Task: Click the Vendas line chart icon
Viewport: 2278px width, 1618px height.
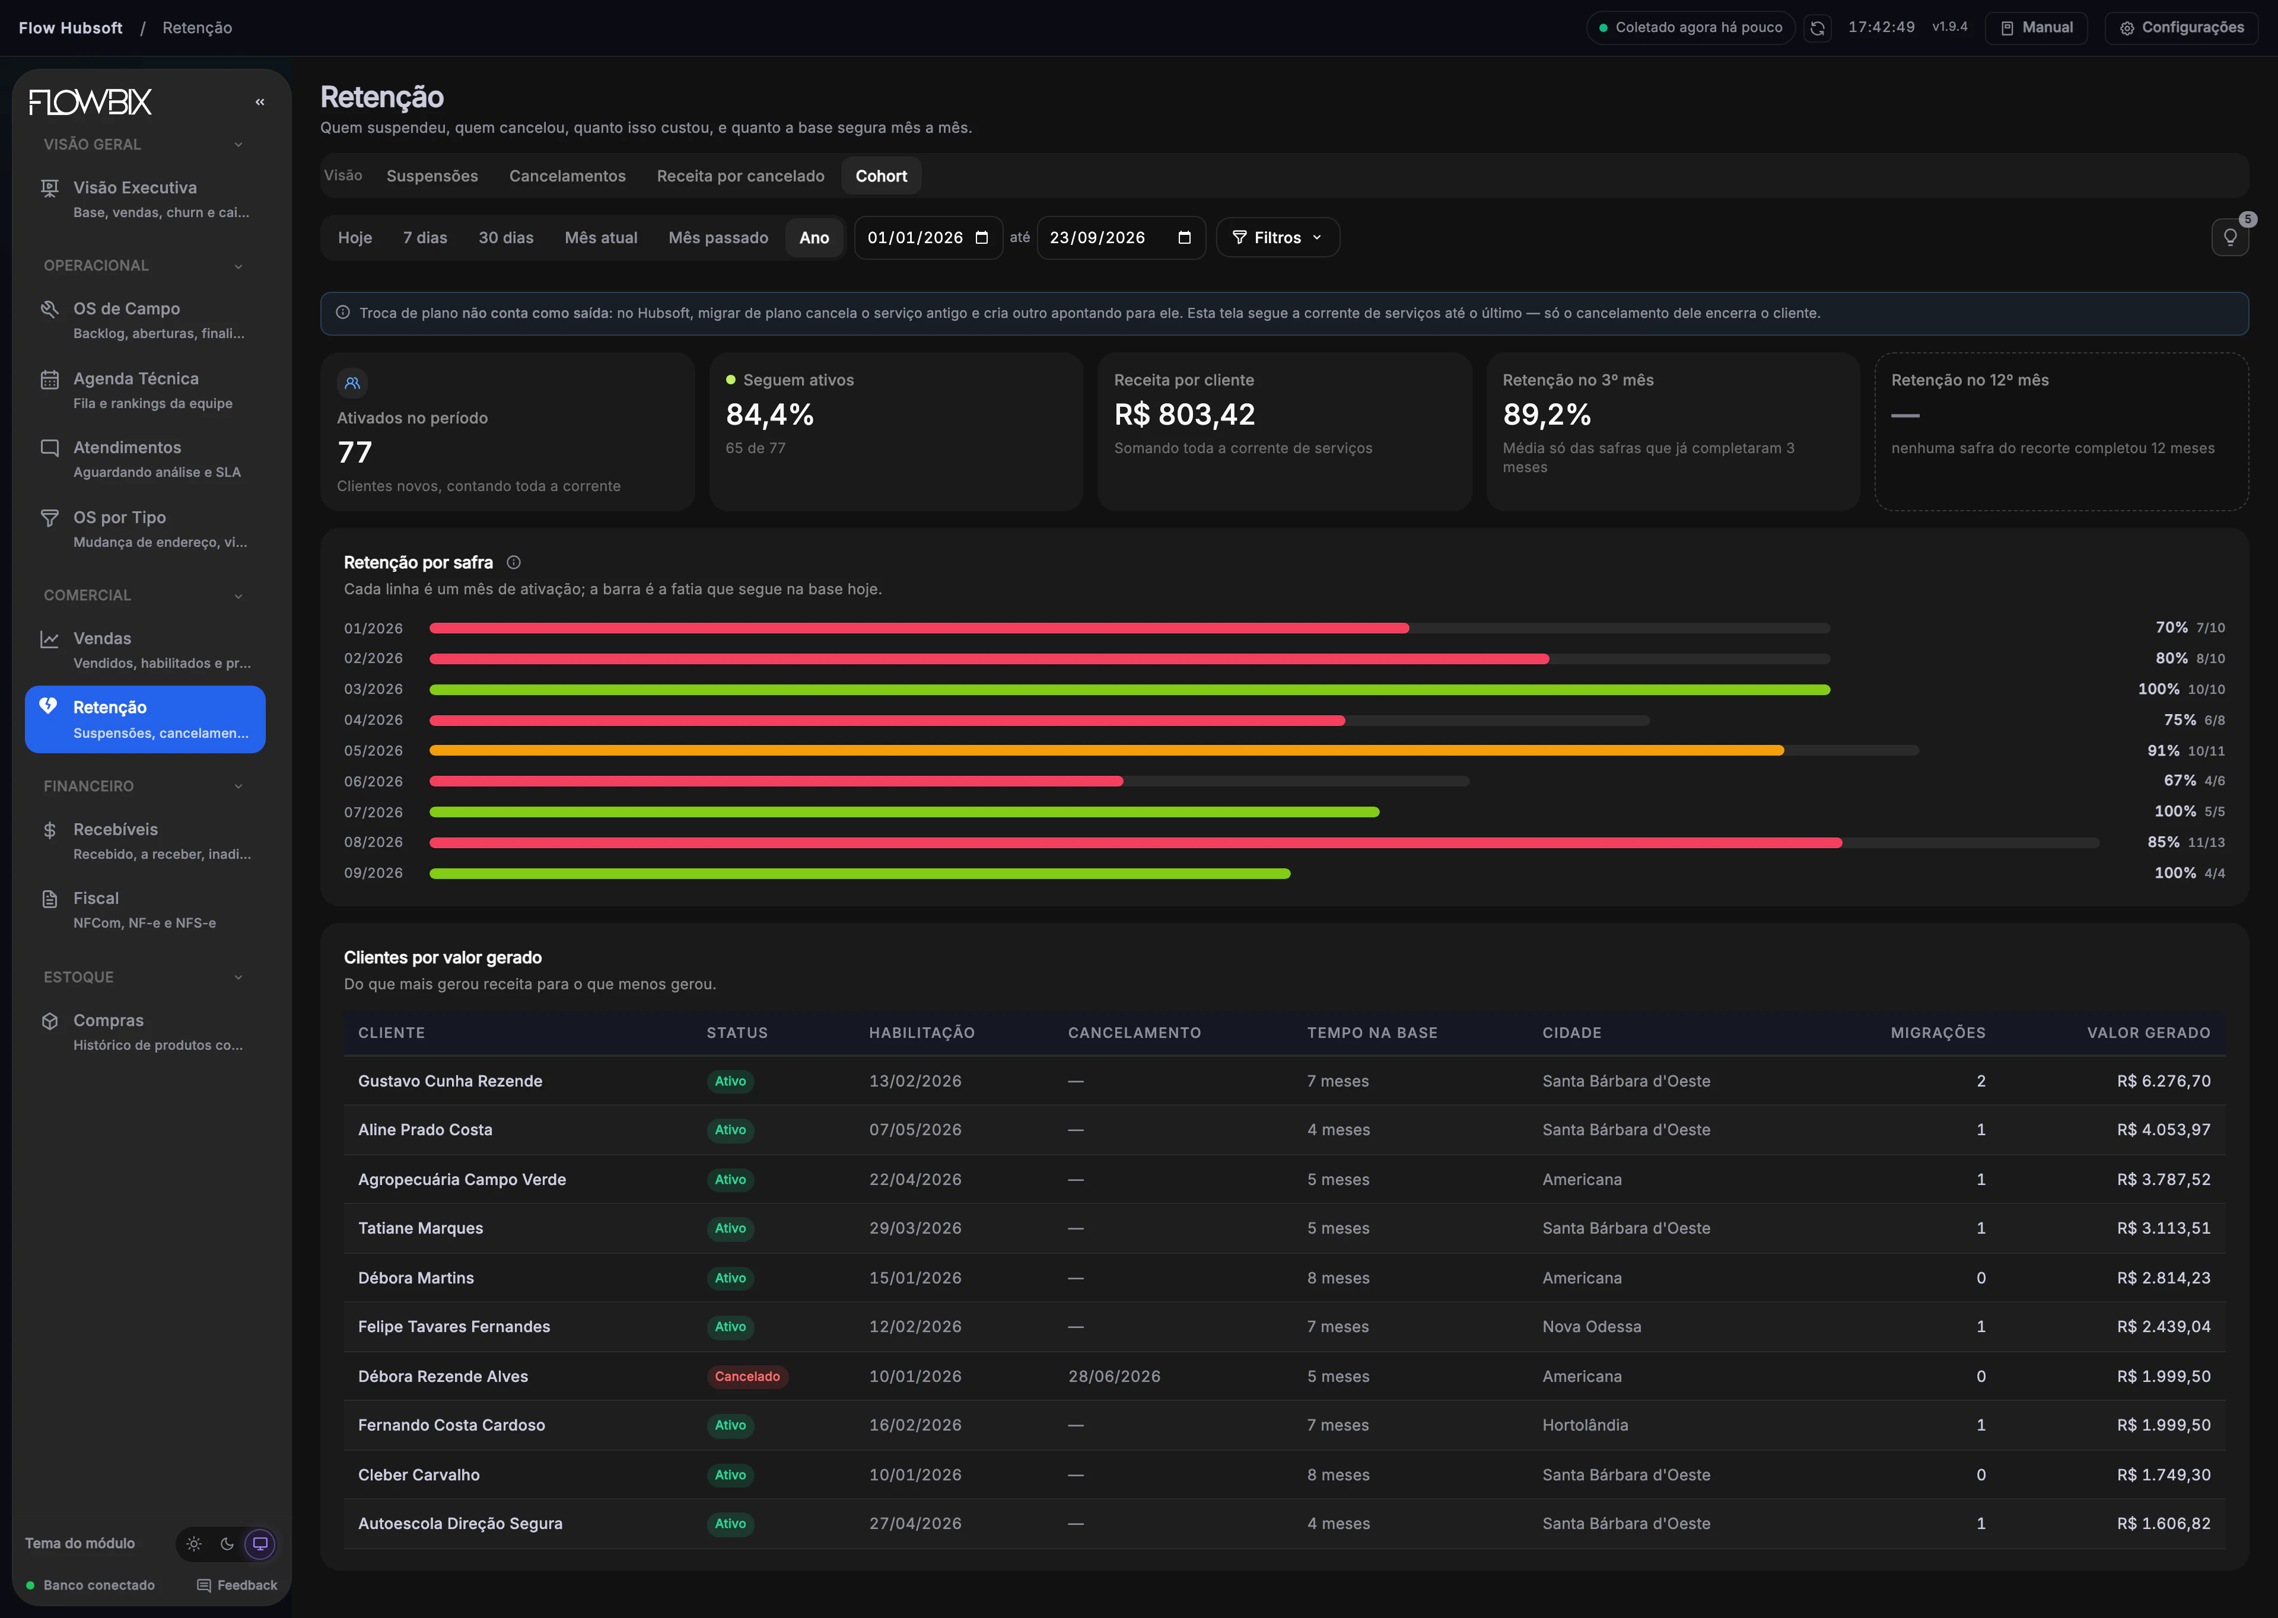Action: pyautogui.click(x=50, y=639)
